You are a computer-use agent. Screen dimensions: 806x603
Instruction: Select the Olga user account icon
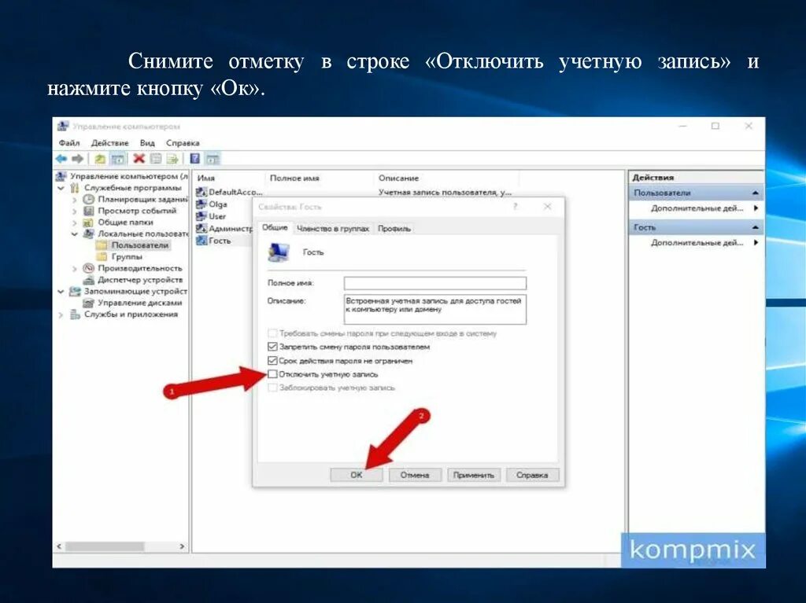[x=201, y=204]
